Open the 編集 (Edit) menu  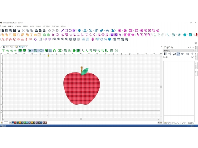point(11,26)
